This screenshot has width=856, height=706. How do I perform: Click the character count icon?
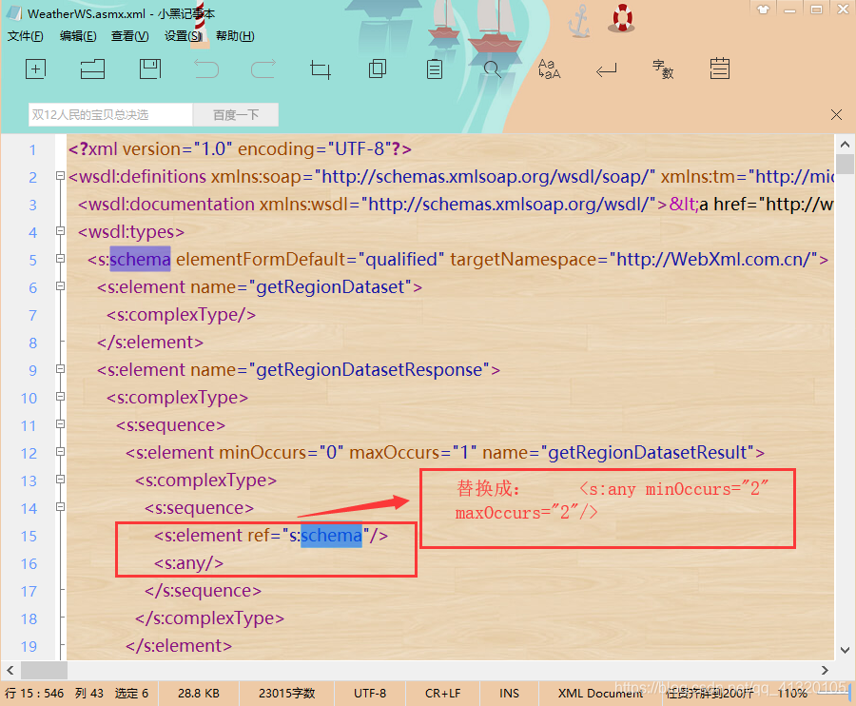(663, 69)
